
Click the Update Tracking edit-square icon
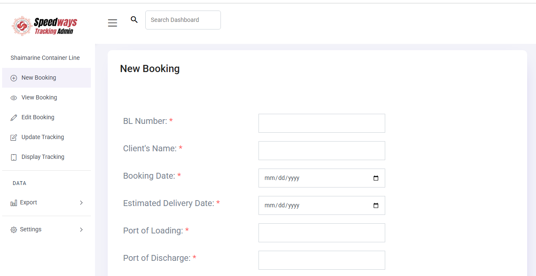tap(14, 137)
